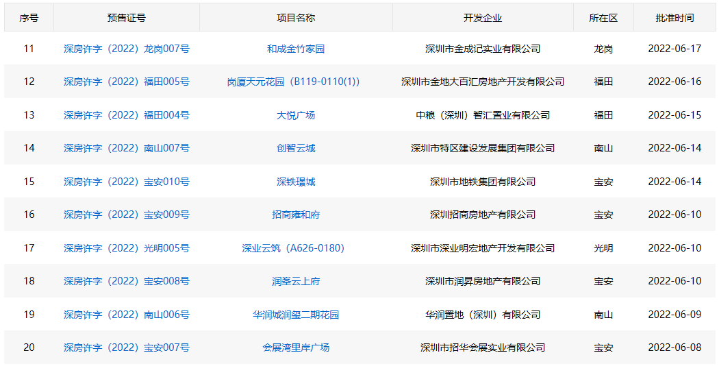Select developer 深圳市招华会展实业有限公司
The image size is (719, 366).
(483, 348)
